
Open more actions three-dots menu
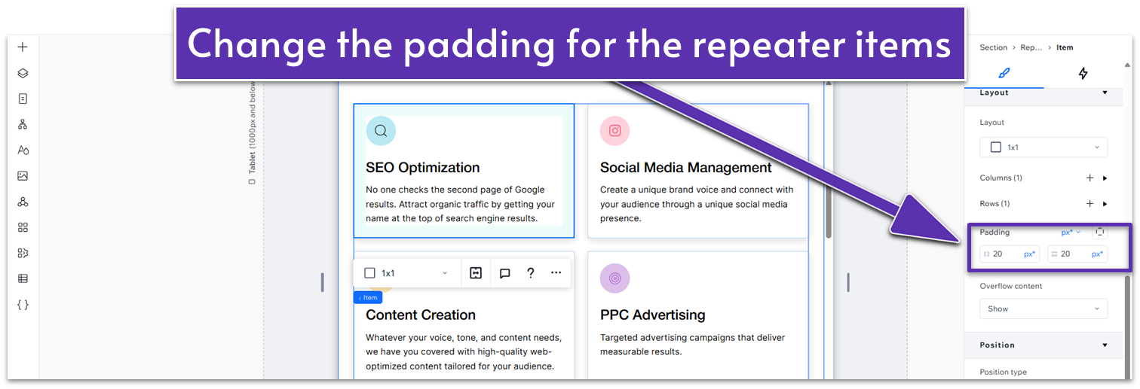tap(556, 273)
